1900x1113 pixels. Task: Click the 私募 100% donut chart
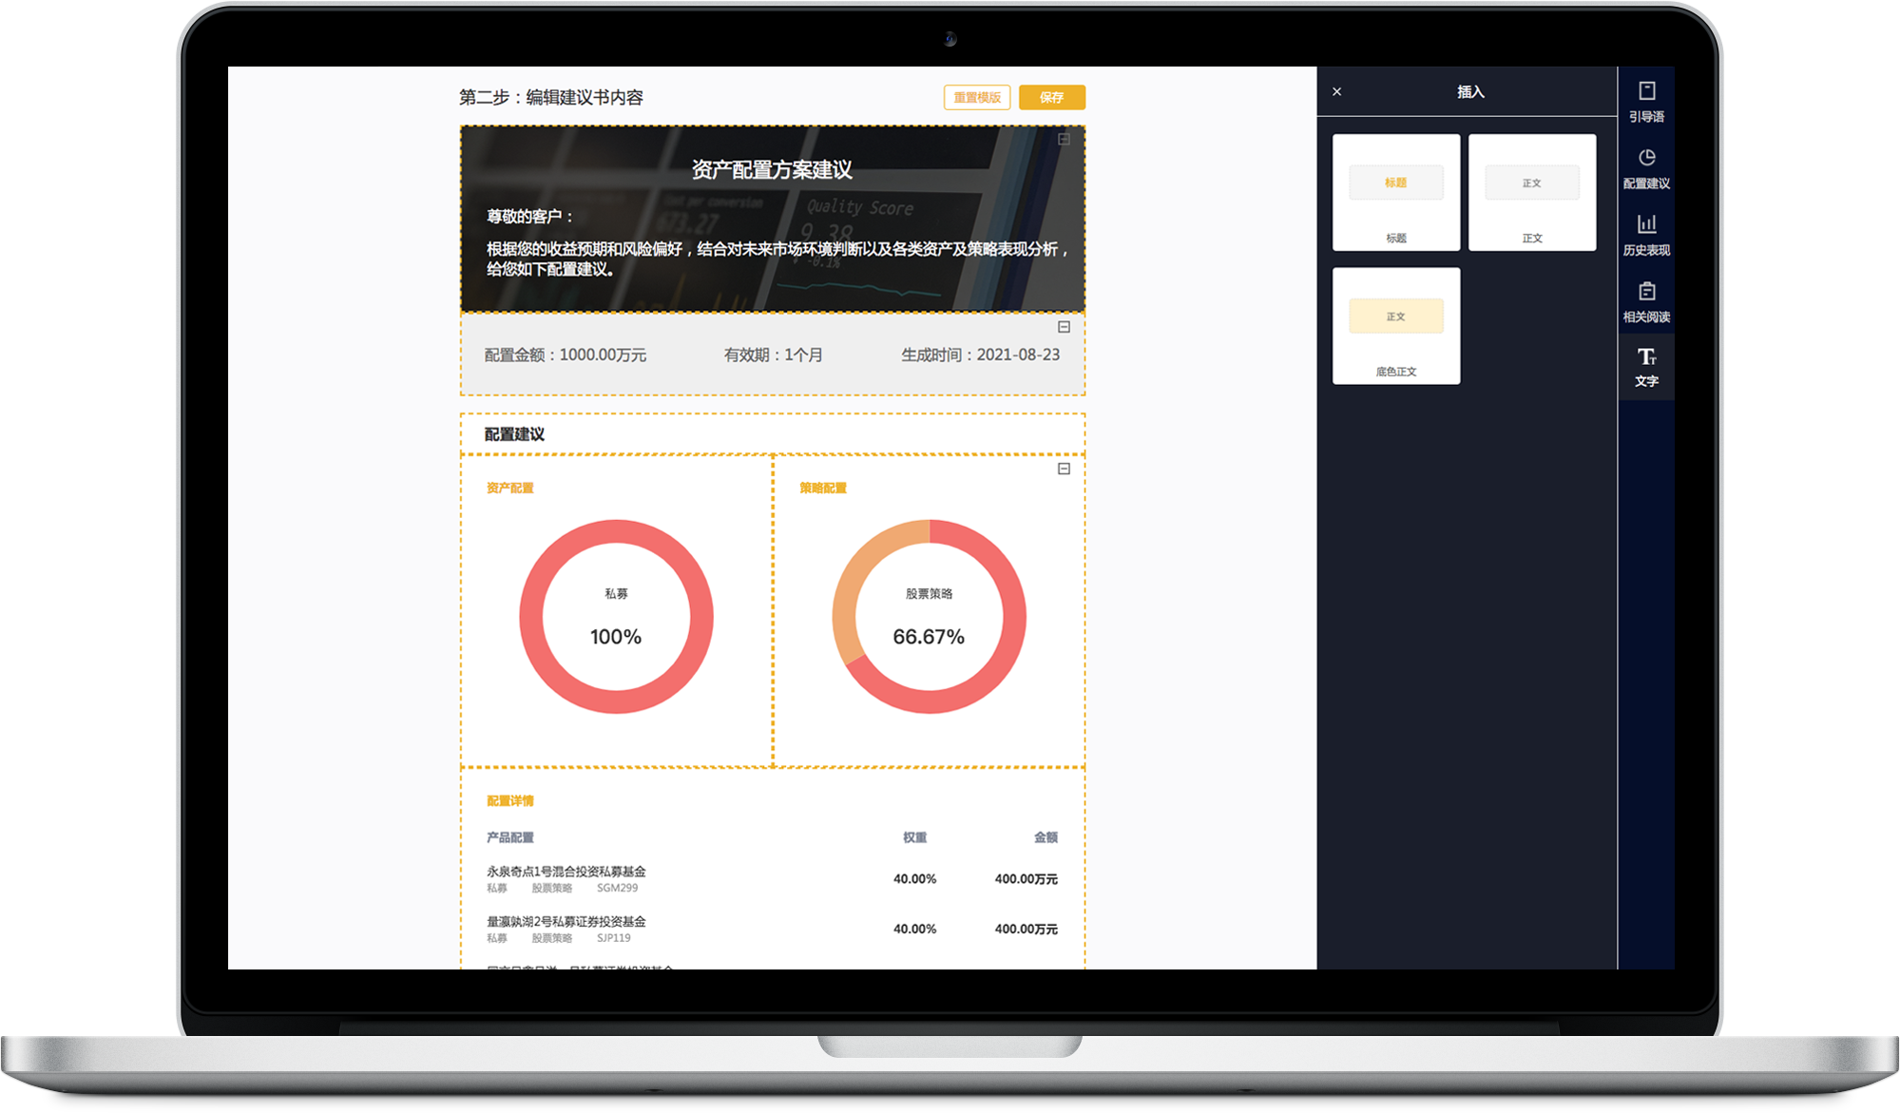click(x=616, y=616)
